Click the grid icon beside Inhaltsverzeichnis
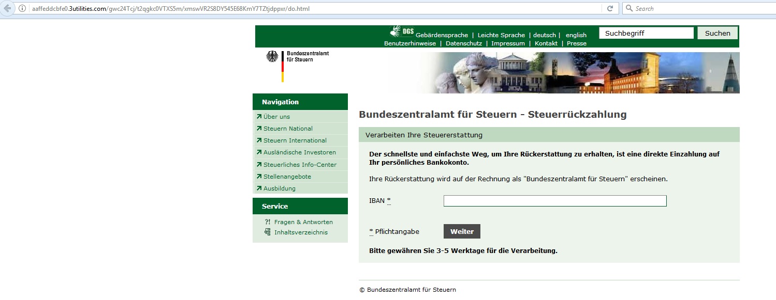This screenshot has height=300, width=776. coord(267,232)
